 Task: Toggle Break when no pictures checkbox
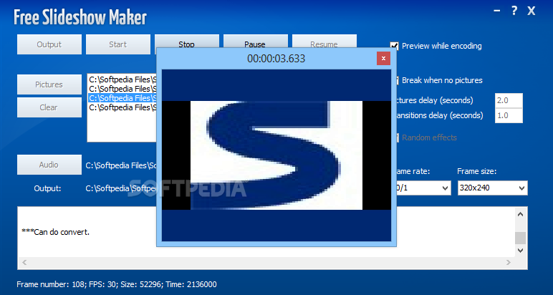pyautogui.click(x=398, y=80)
